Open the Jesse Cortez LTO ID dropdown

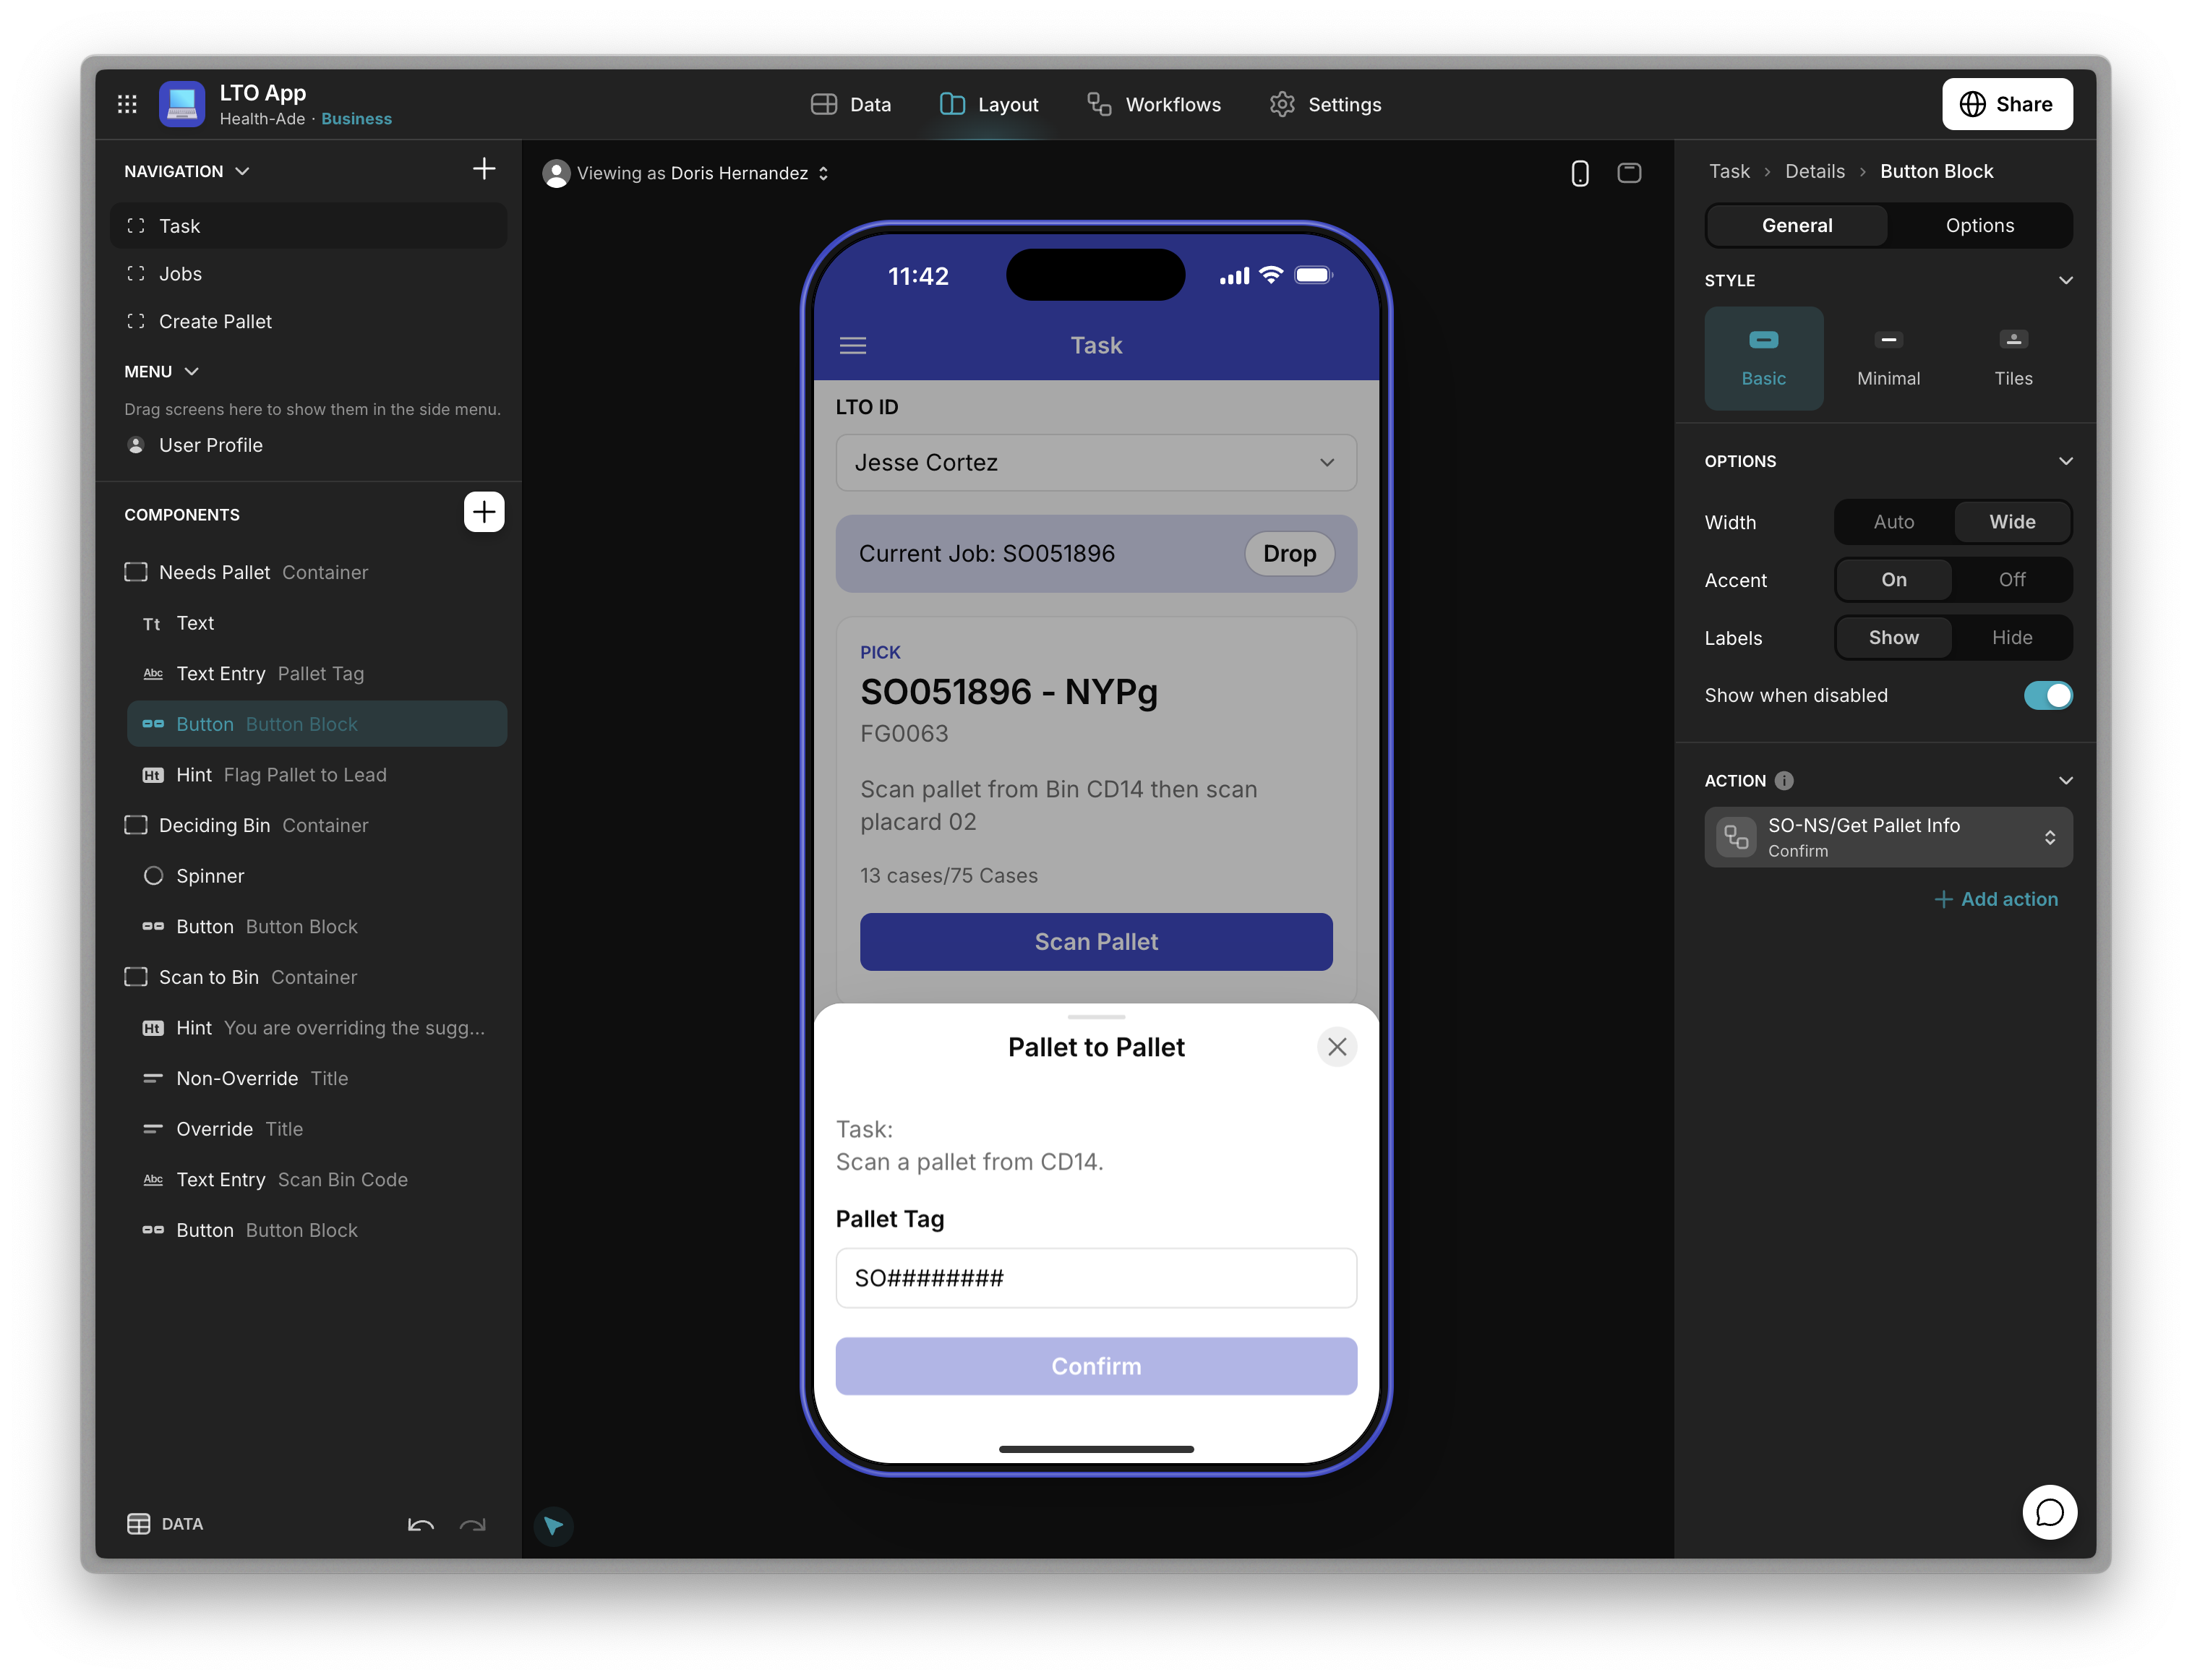coord(1096,463)
